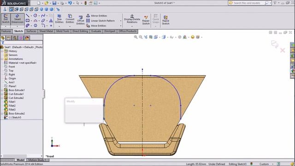Click the Offset Entities tool
Screen dimensions: 295x166
click(x=81, y=20)
